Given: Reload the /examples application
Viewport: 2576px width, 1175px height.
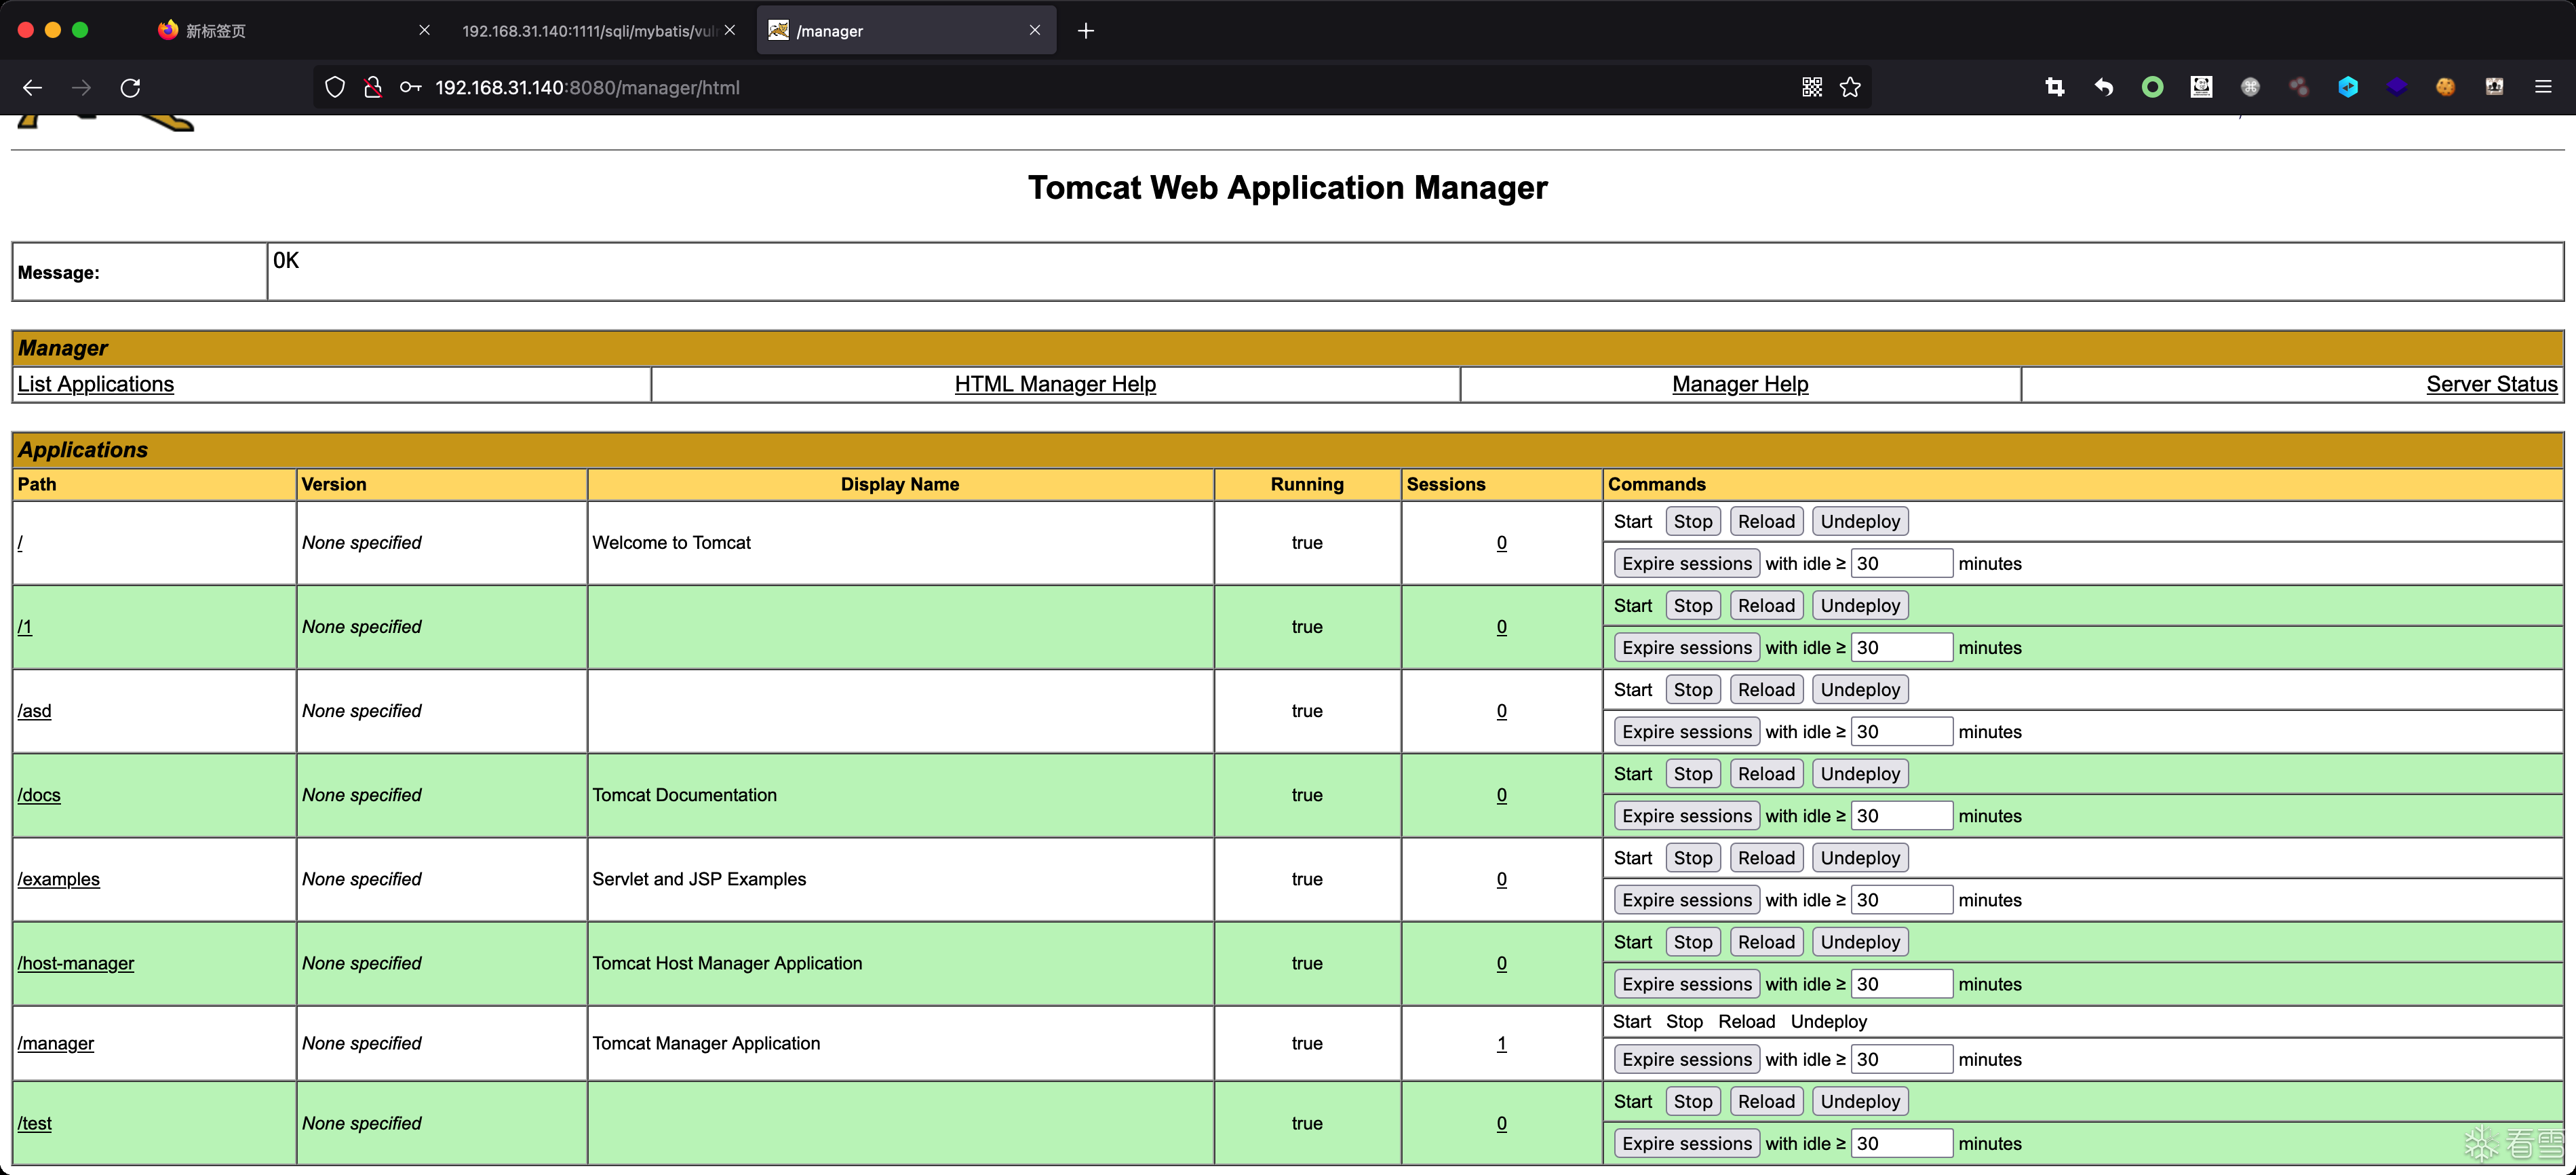Looking at the screenshot, I should (1765, 858).
